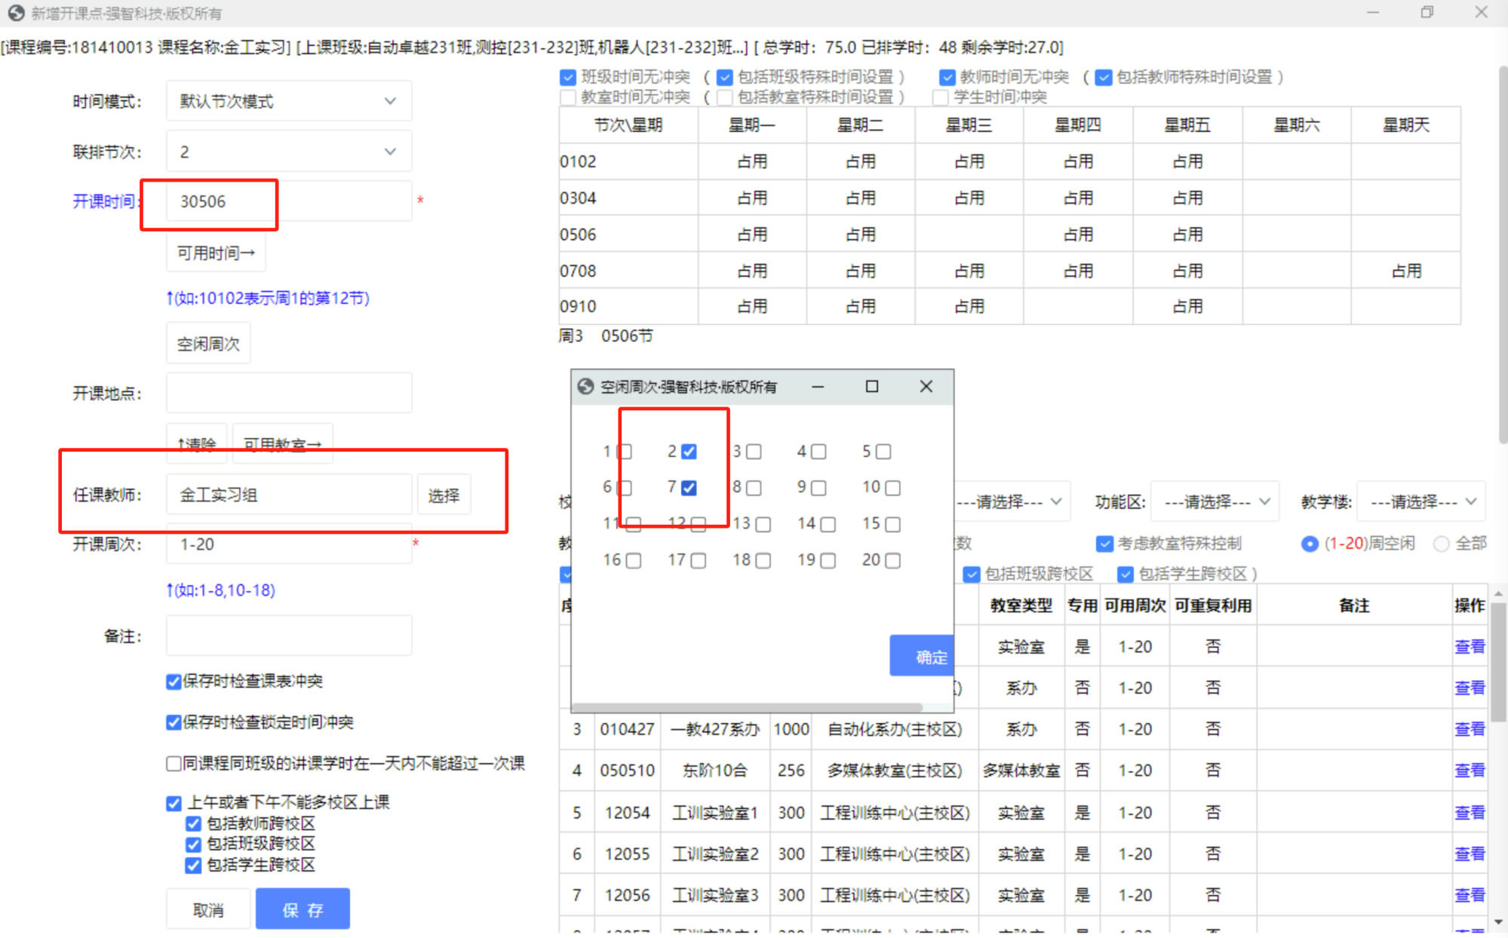
Task: Toggle 班级时间无冲突 checkbox
Action: (568, 77)
